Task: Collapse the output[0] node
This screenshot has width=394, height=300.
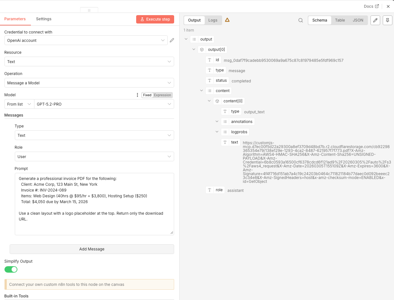Action: pos(194,49)
